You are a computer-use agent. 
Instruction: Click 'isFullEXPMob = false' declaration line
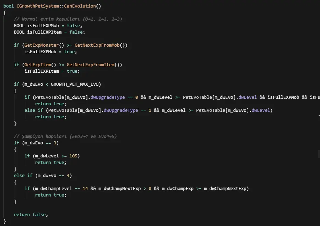point(48,26)
